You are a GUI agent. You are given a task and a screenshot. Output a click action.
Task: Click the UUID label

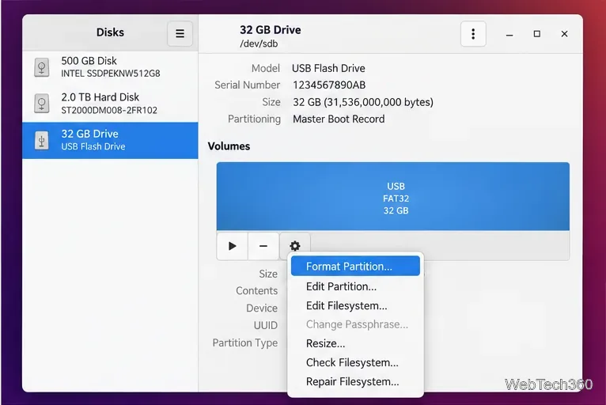point(266,325)
